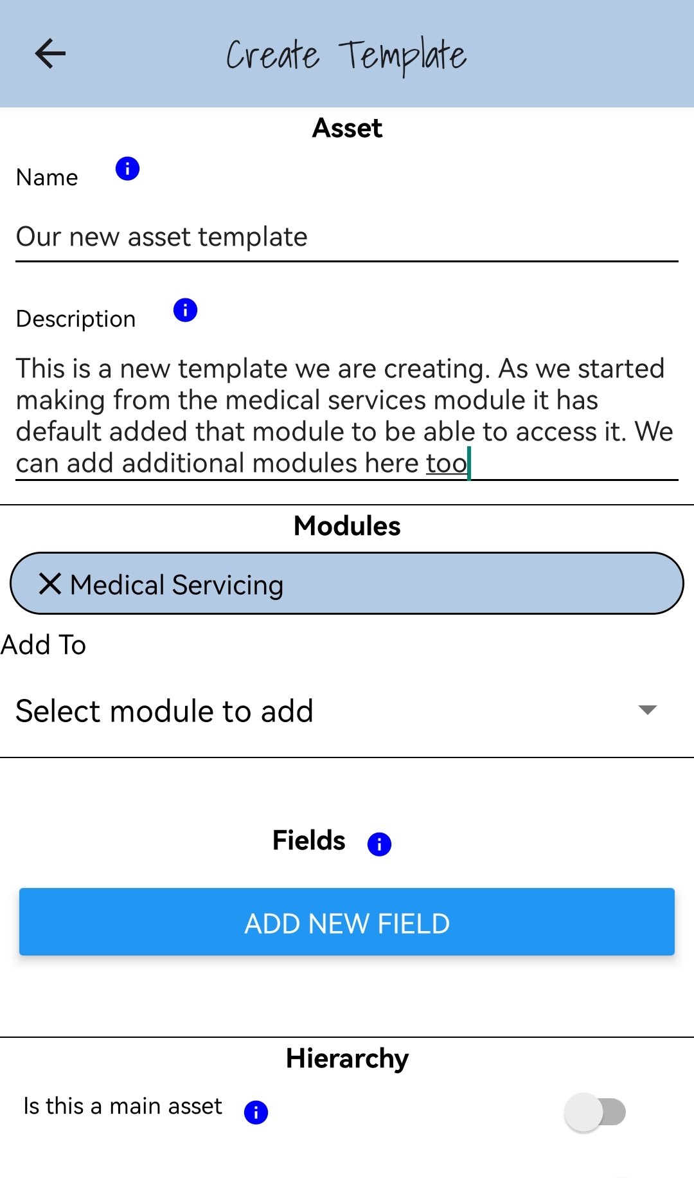The width and height of the screenshot is (694, 1178).
Task: Click the Fields section heading
Action: pos(308,840)
